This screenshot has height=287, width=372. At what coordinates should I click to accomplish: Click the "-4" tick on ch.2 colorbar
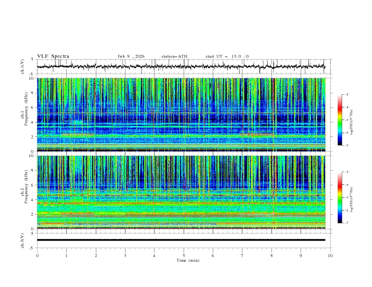346,185
